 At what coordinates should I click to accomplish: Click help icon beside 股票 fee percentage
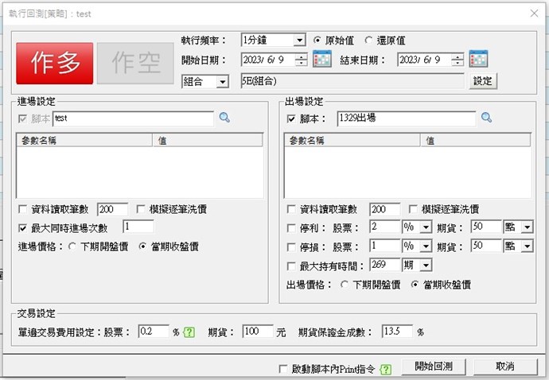coord(188,332)
